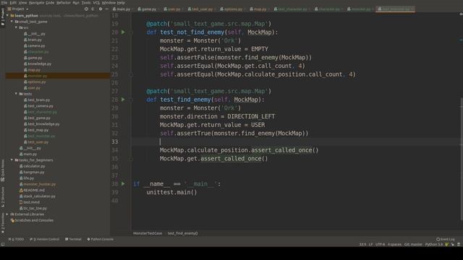This screenshot has width=463, height=260.
Task: Open the Python Console tool window
Action: tap(100, 239)
